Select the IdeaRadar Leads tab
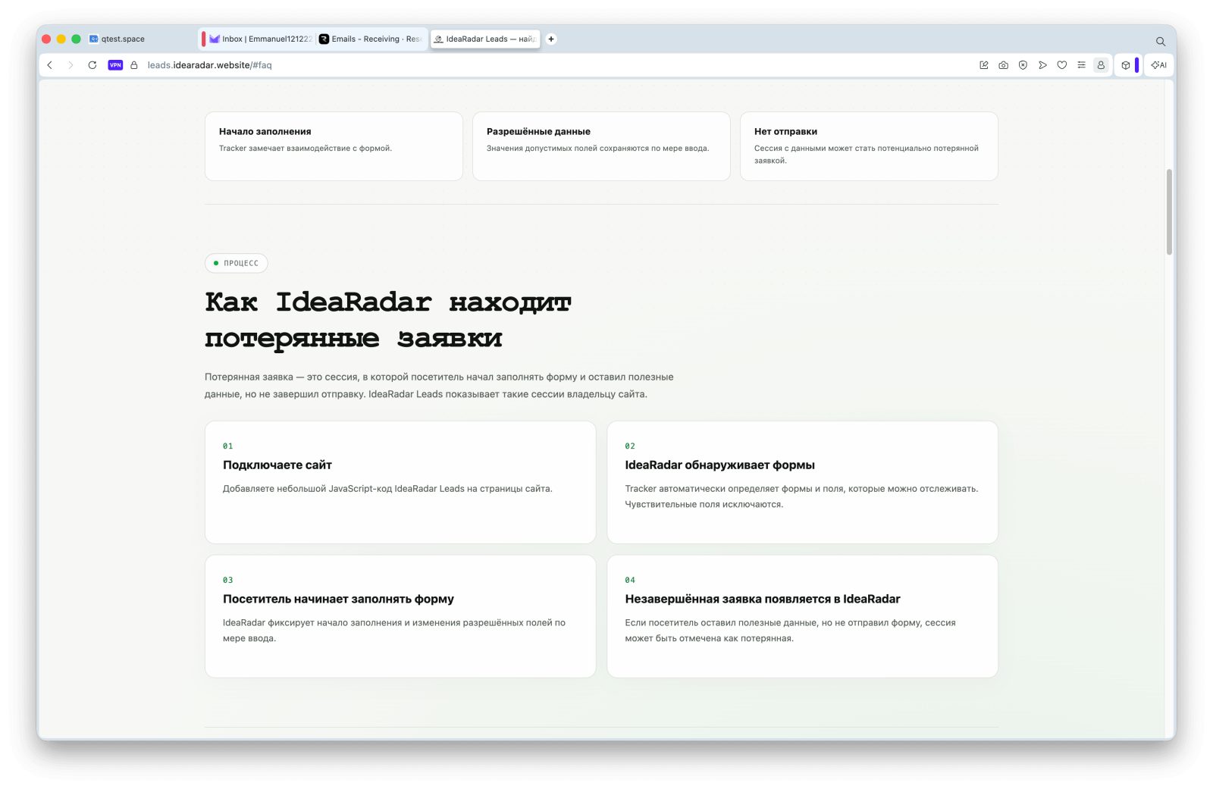1213x789 pixels. tap(485, 39)
